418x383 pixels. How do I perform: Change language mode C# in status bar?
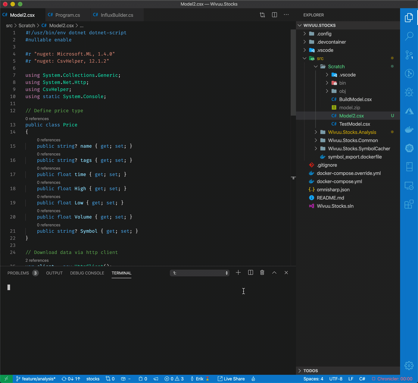(x=362, y=379)
